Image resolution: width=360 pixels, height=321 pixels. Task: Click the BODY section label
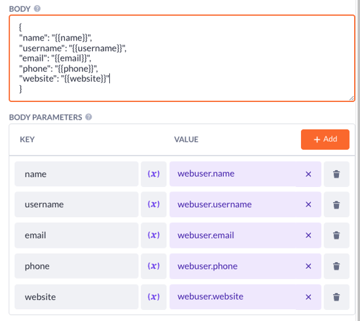[x=20, y=8]
